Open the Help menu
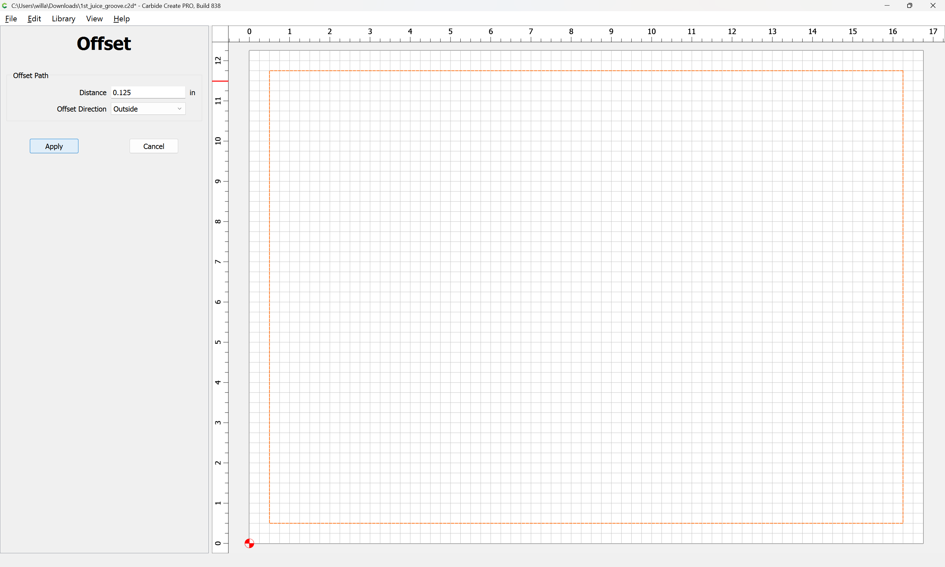This screenshot has height=567, width=945. [121, 19]
